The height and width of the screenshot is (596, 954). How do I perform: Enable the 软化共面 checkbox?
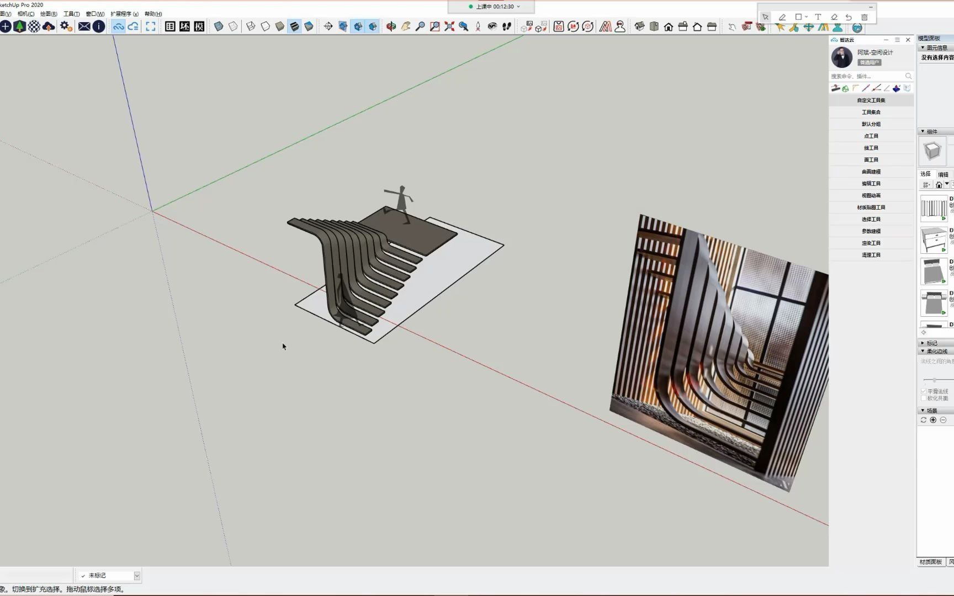924,398
